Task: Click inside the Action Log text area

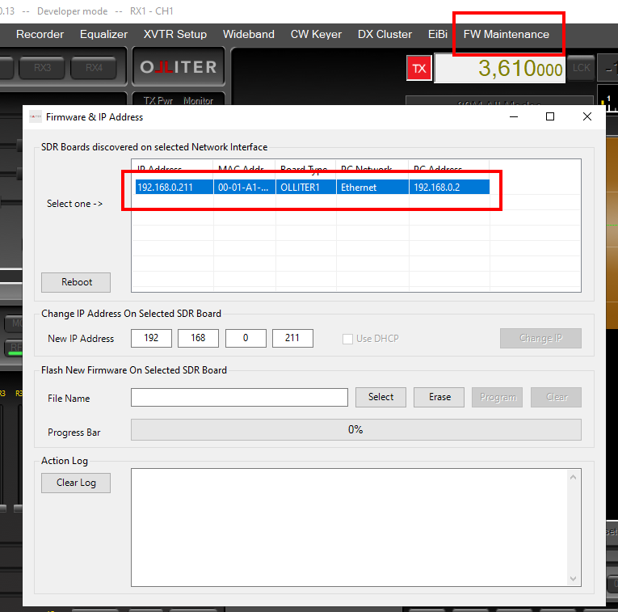Action: 349,528
